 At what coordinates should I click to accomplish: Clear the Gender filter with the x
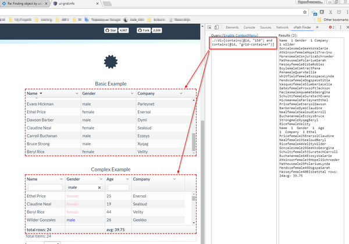tap(99, 188)
